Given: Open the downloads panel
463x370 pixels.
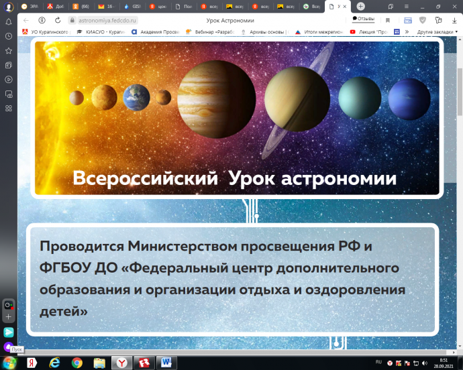Looking at the screenshot, I should tap(454, 20).
